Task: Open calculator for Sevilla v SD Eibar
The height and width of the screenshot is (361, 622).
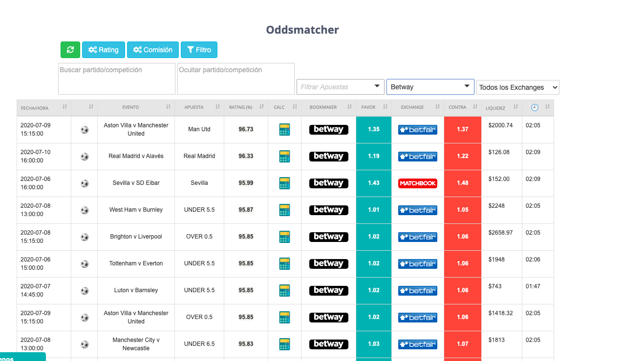Action: pos(284,183)
